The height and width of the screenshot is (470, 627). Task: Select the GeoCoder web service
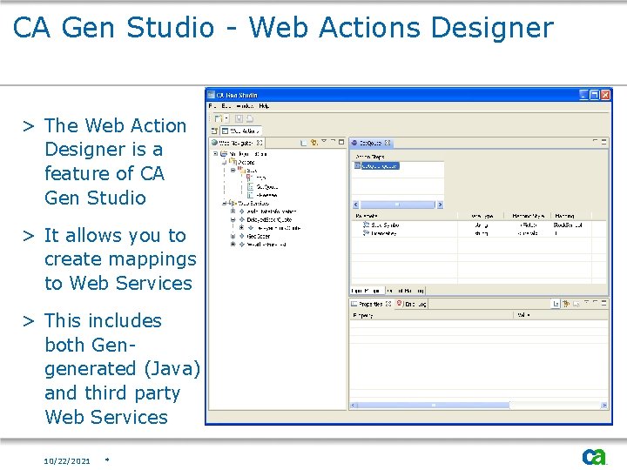[259, 236]
